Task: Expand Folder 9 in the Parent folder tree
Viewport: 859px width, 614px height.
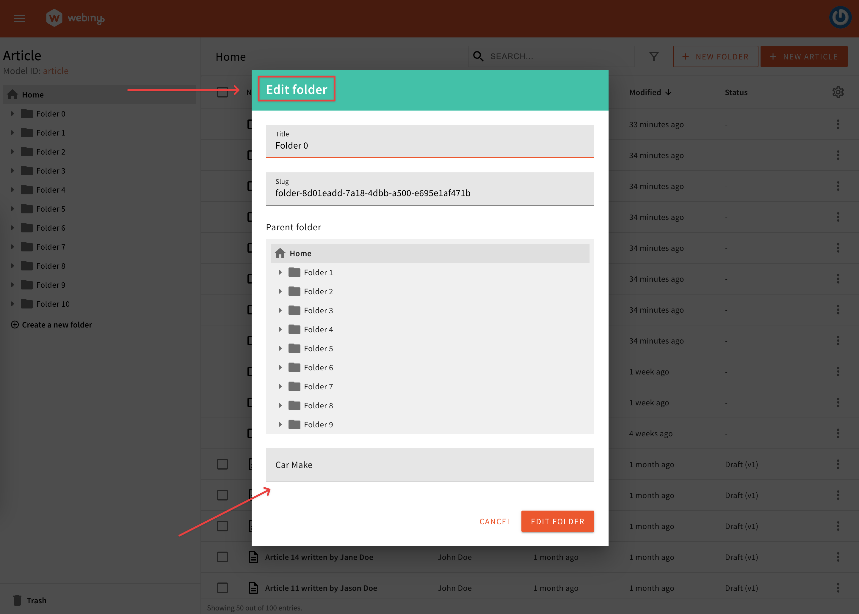Action: (x=280, y=424)
